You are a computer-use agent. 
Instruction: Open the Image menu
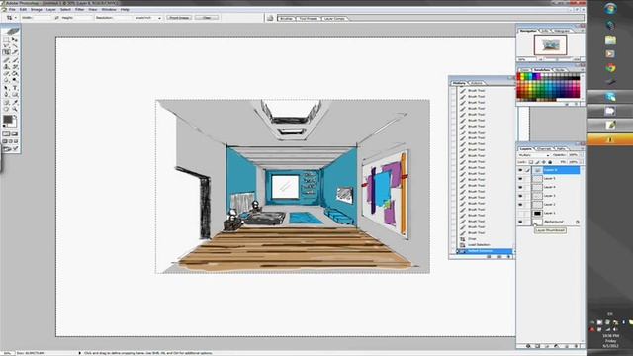click(x=37, y=9)
